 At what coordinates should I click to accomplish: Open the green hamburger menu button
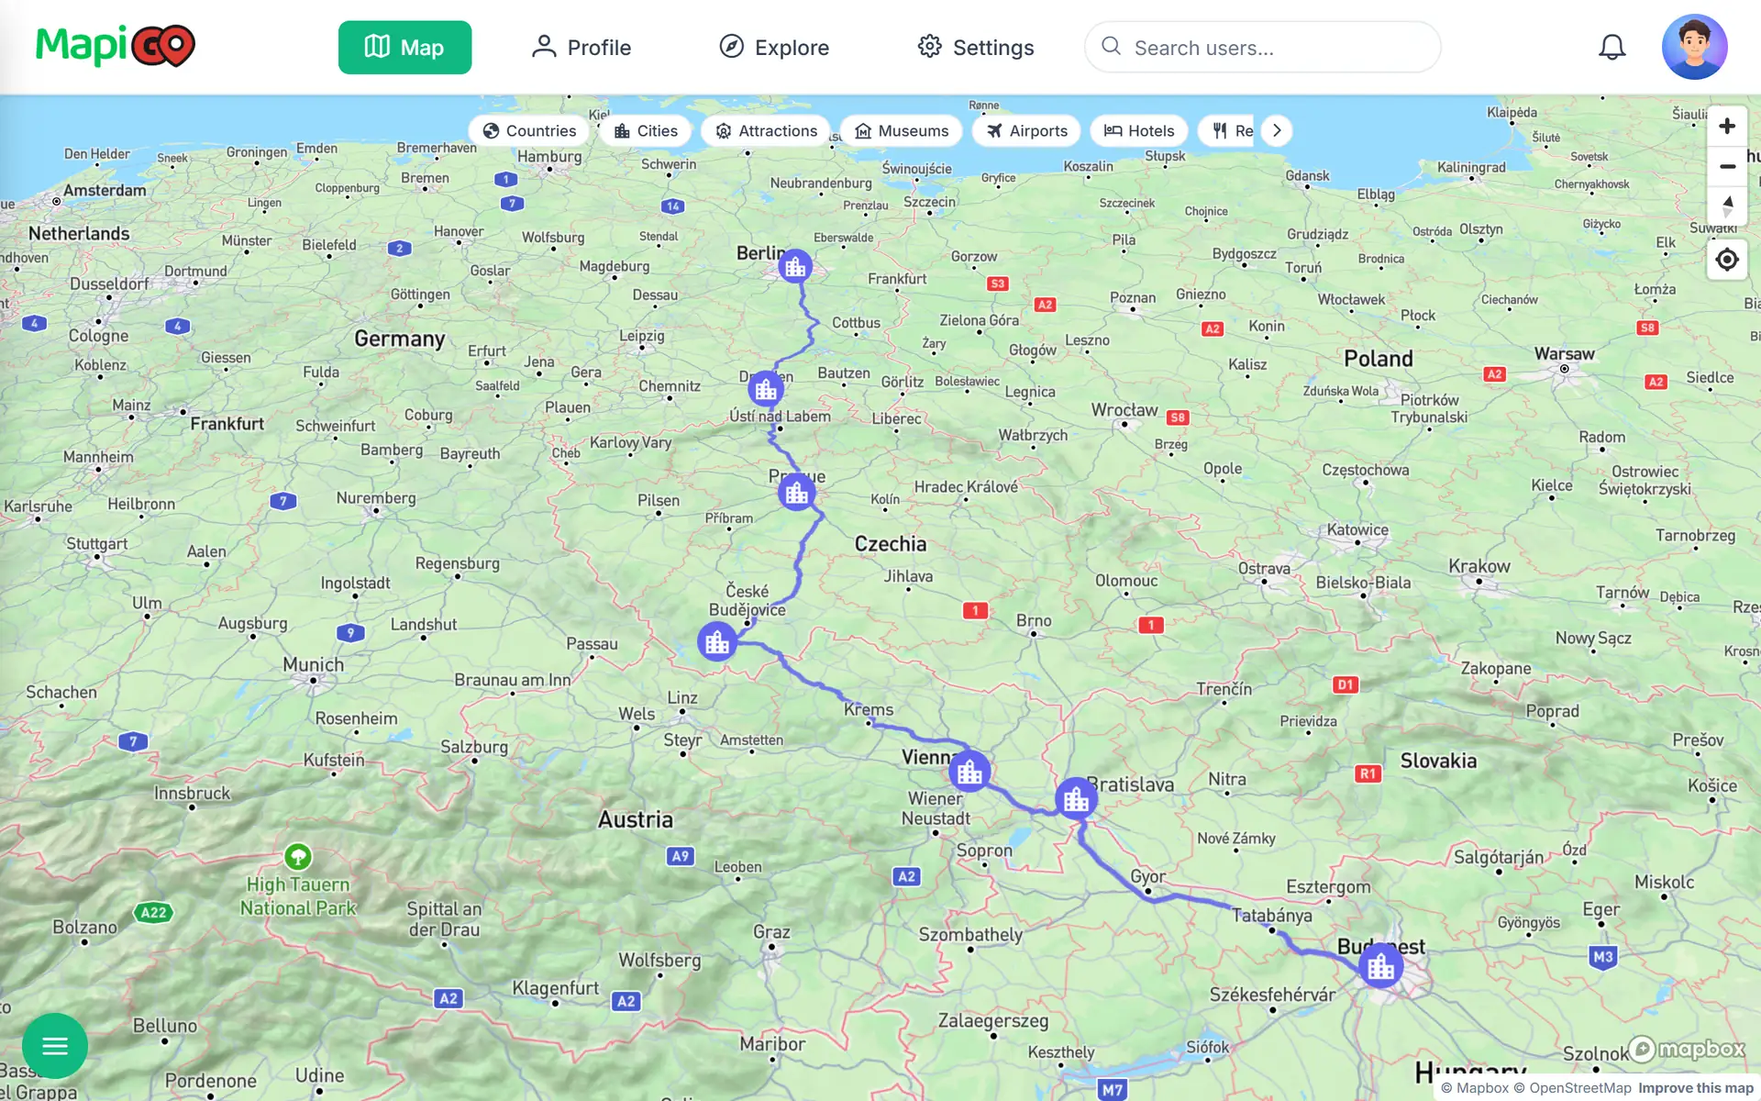click(55, 1045)
